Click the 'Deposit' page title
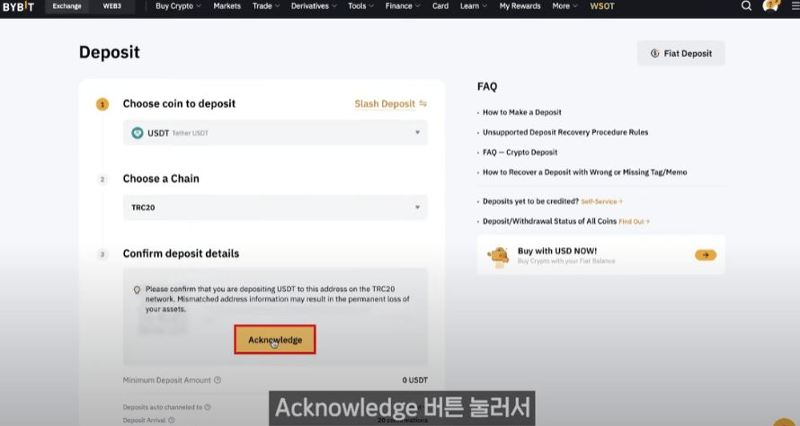The height and width of the screenshot is (426, 800). (109, 52)
